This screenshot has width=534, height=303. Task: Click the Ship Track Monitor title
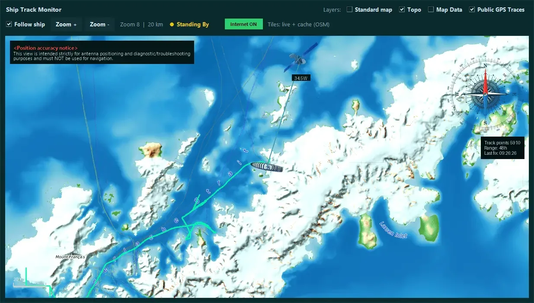34,10
